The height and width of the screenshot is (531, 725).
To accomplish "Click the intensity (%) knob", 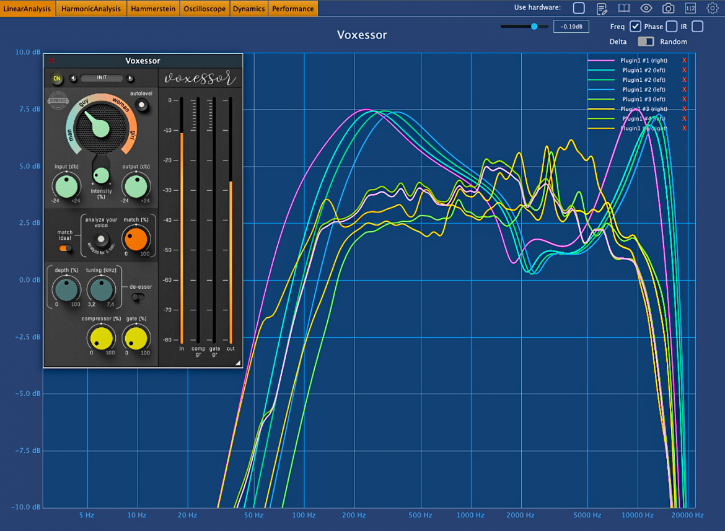I will [x=101, y=175].
